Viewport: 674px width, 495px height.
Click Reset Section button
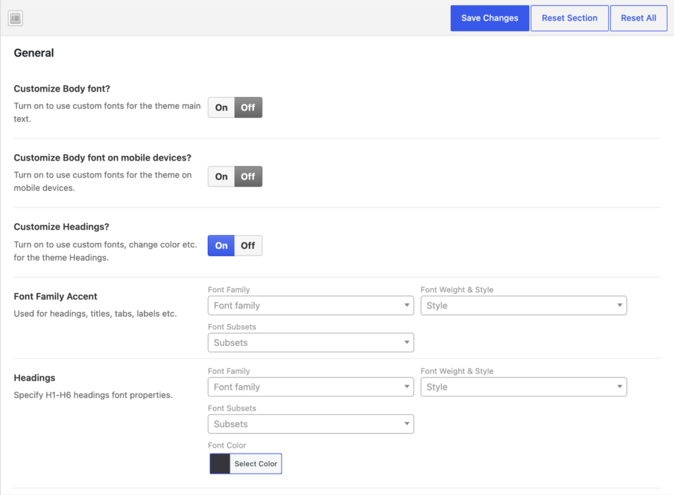(569, 18)
